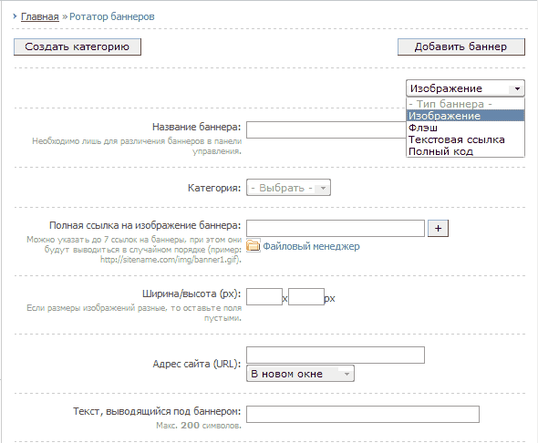Click the plus button to add another banner link
The image size is (538, 443).
(x=438, y=229)
